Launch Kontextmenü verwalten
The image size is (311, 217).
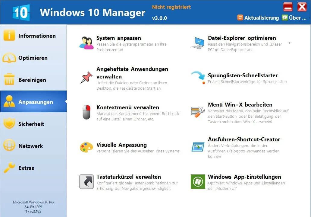pos(128,107)
